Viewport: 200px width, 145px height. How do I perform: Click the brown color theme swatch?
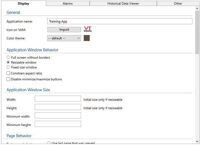point(87,38)
